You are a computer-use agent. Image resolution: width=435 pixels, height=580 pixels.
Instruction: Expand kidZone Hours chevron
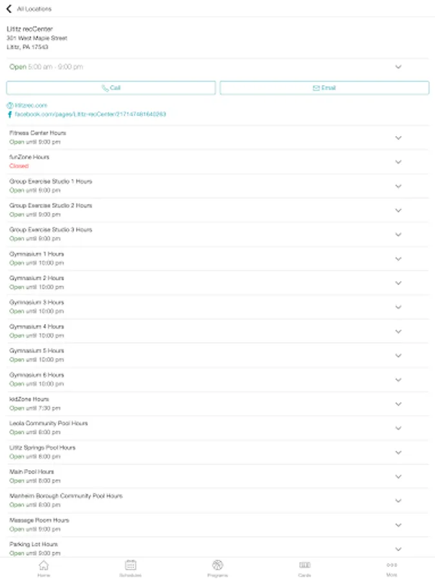pyautogui.click(x=398, y=404)
